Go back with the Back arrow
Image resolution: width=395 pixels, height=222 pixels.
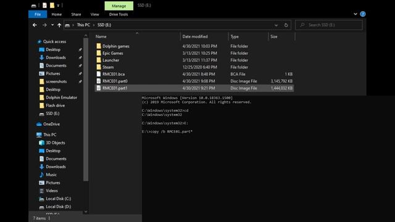(x=35, y=25)
